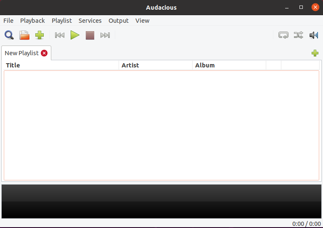The height and width of the screenshot is (228, 323).
Task: Start playback with the green Play button
Action: [x=75, y=35]
